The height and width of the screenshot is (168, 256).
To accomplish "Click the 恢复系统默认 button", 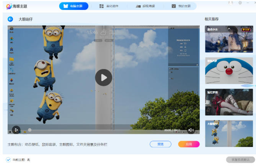I will pyautogui.click(x=240, y=159).
